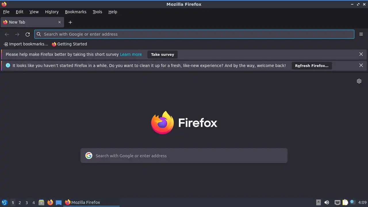This screenshot has height=207, width=368.
Task: Click the Google logo in the page search box
Action: point(89,156)
